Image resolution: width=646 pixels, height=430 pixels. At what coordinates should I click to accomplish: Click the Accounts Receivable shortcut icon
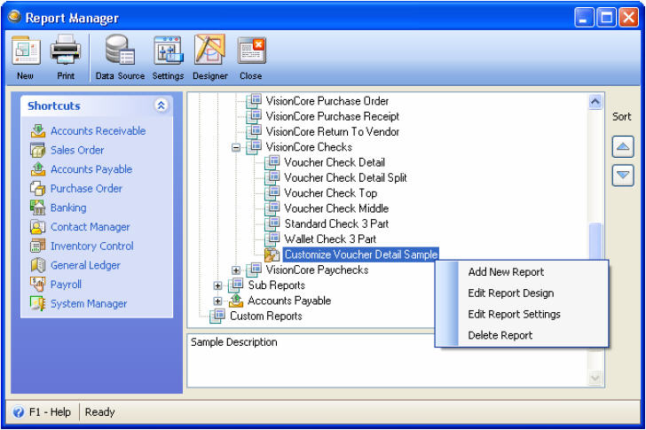click(x=38, y=131)
